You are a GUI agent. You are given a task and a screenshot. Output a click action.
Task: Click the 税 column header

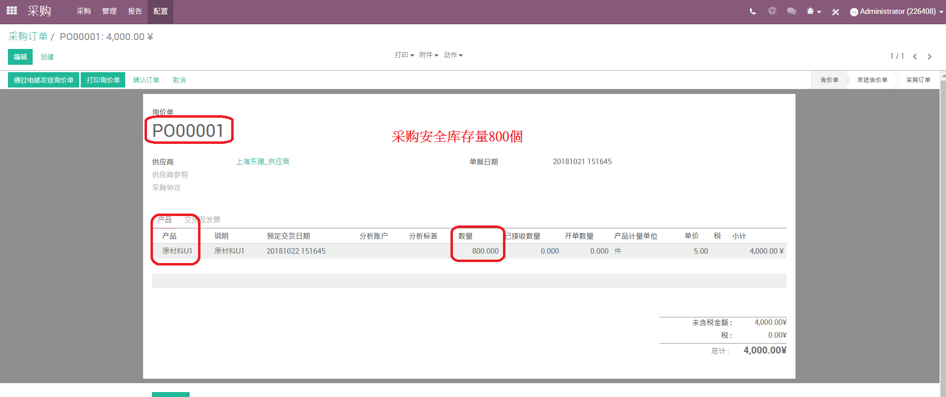pyautogui.click(x=717, y=236)
